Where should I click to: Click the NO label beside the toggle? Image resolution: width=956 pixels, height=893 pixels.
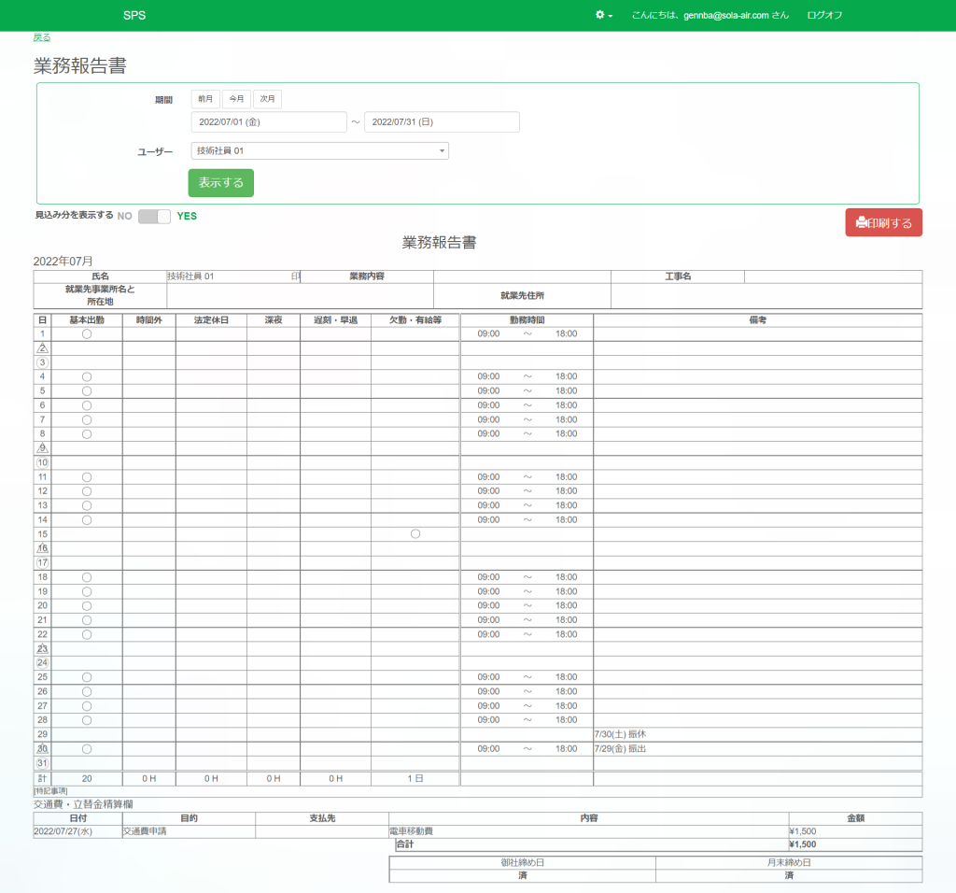tap(124, 216)
